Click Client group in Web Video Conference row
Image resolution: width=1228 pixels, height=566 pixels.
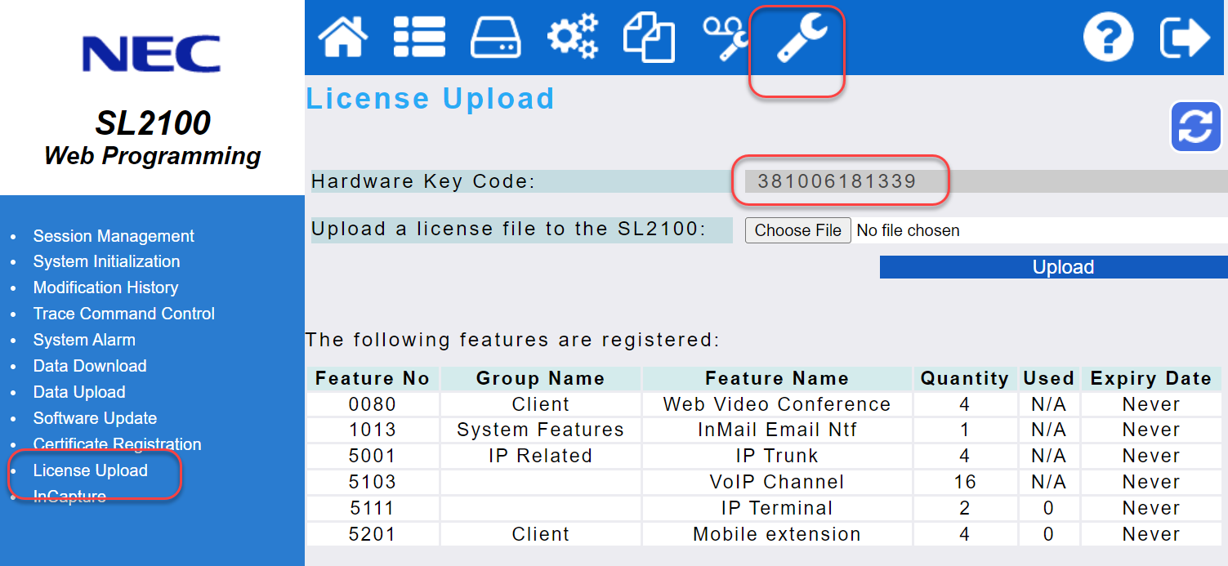point(541,404)
